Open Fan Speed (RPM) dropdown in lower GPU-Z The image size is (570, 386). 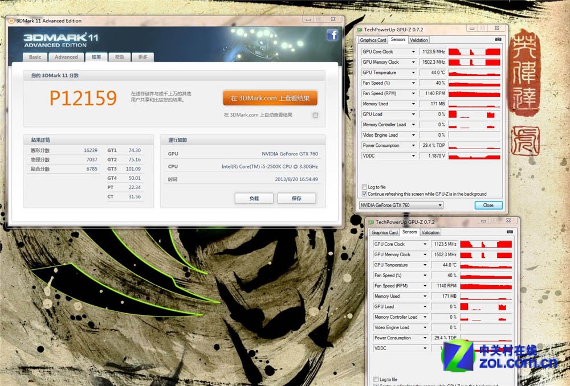pos(425,286)
